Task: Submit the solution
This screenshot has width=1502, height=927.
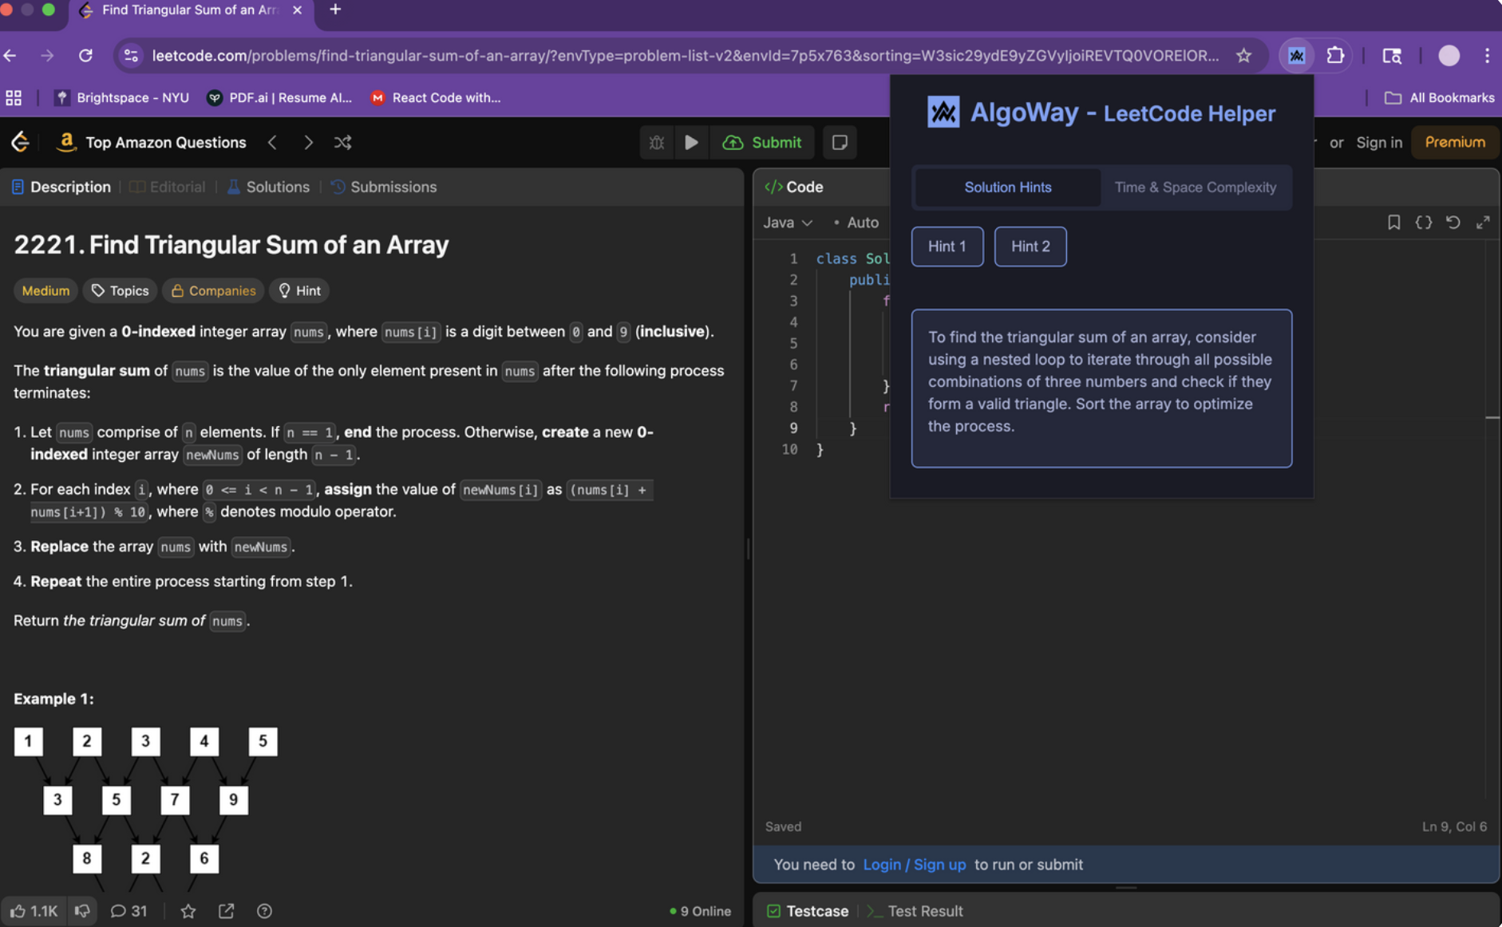Action: click(x=763, y=142)
